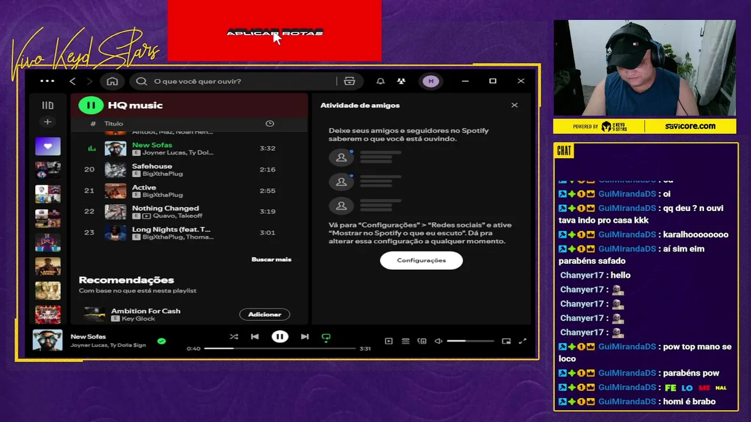Click the red APLICAR ROTAS button
The image size is (751, 422).
point(275,32)
